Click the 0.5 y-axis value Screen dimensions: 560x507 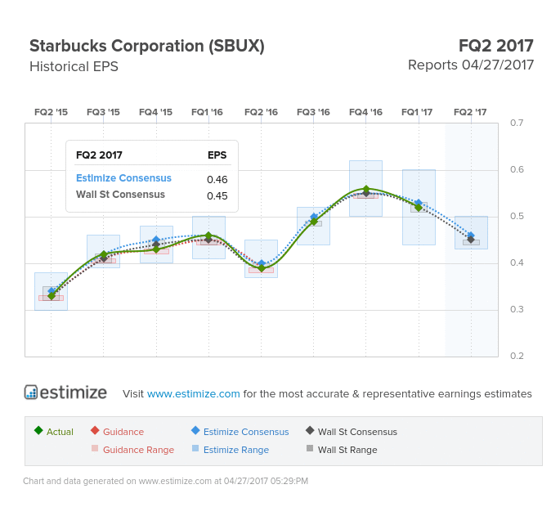[x=517, y=216]
